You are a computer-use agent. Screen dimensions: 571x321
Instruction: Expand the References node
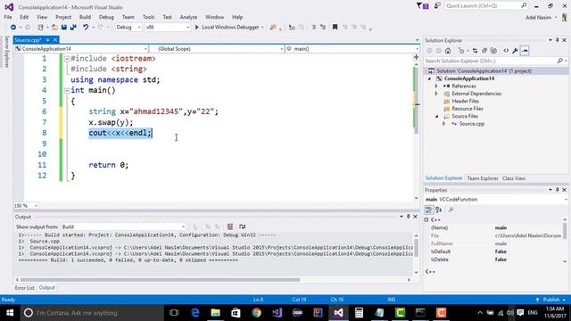coord(436,86)
